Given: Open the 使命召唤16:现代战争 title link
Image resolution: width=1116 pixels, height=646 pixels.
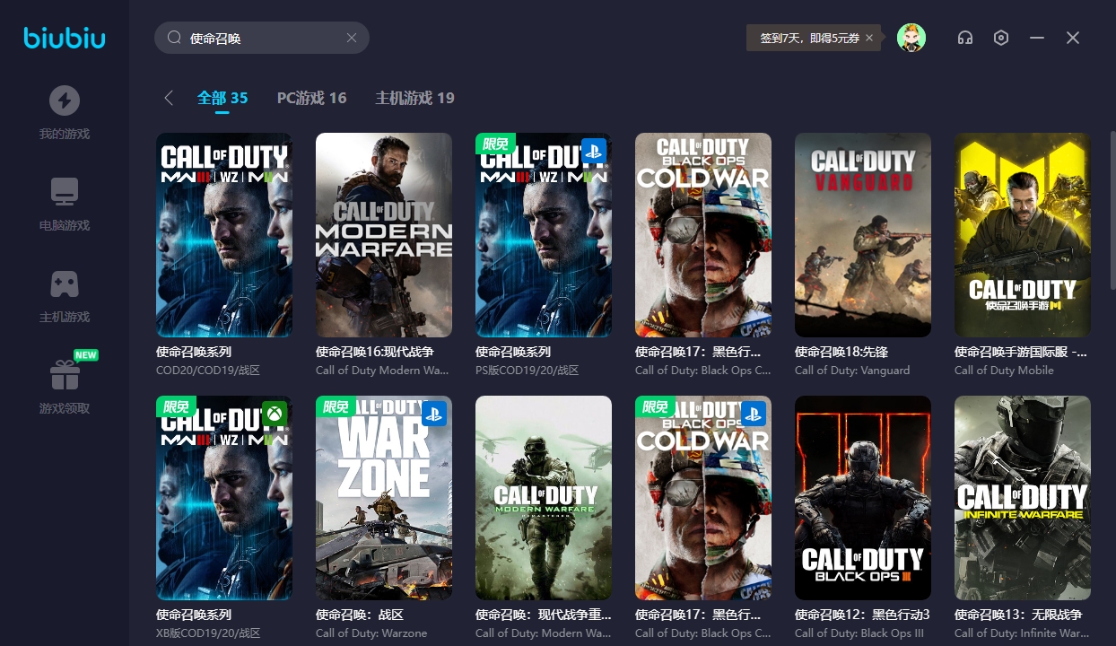Looking at the screenshot, I should pyautogui.click(x=374, y=352).
